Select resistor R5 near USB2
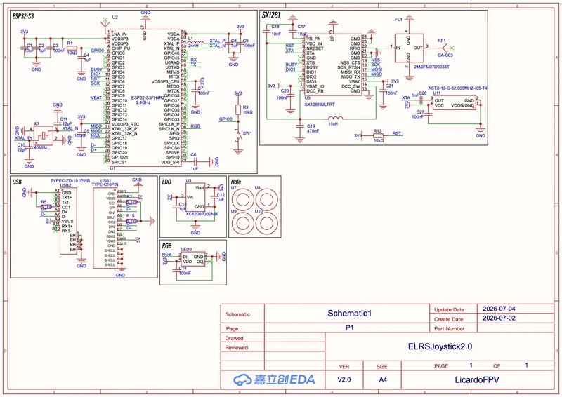This screenshot has width=562, height=397. [46, 207]
